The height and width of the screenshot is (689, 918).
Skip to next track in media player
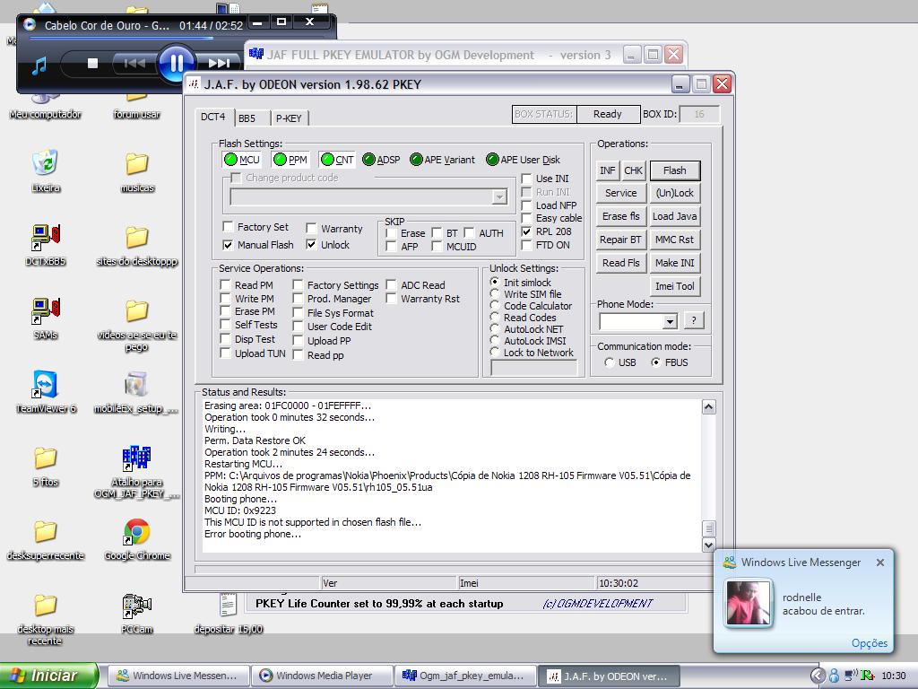click(219, 63)
